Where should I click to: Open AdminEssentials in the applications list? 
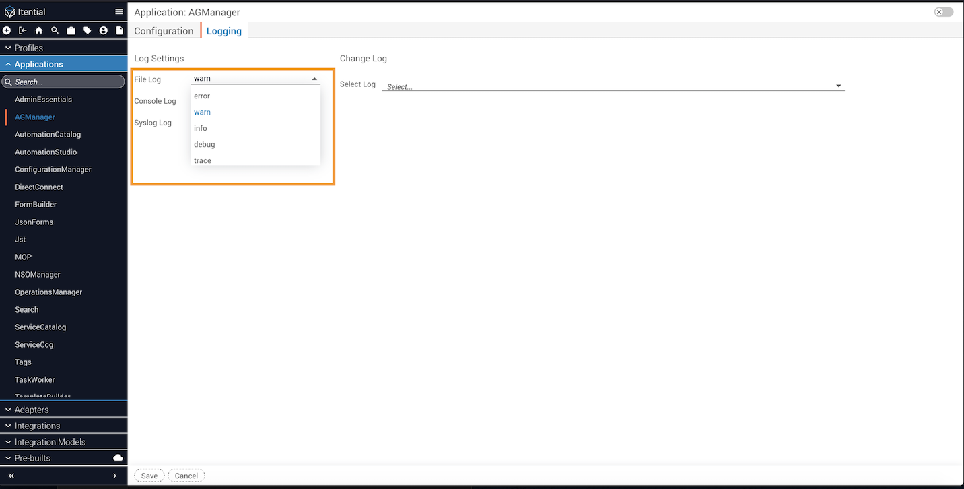tap(43, 99)
